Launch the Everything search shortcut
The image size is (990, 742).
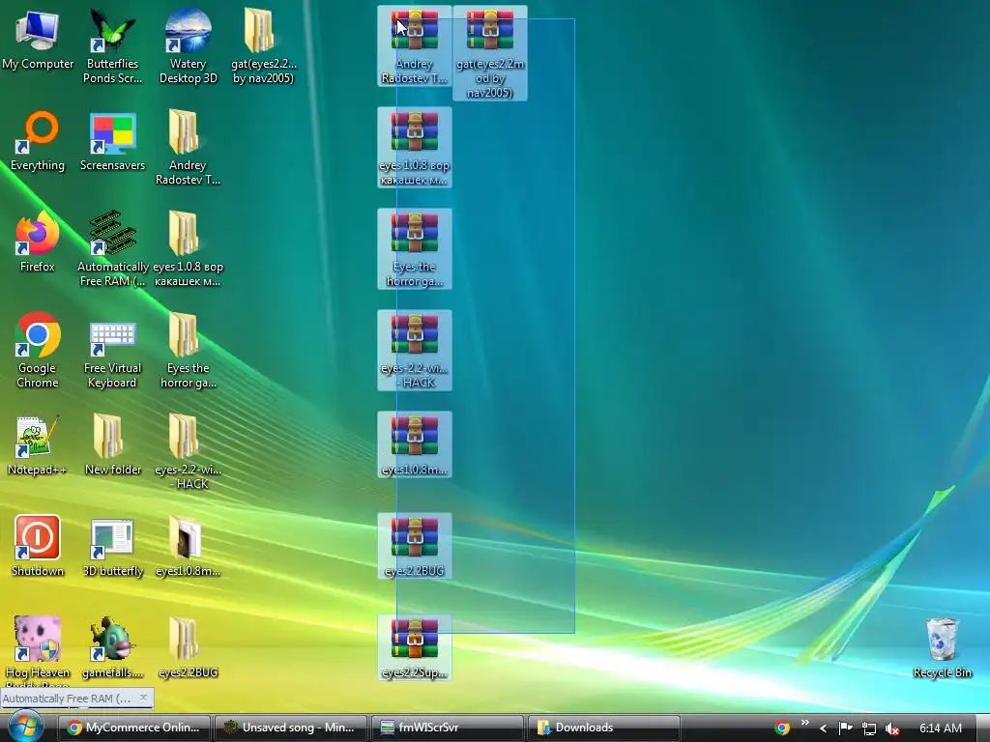38,141
